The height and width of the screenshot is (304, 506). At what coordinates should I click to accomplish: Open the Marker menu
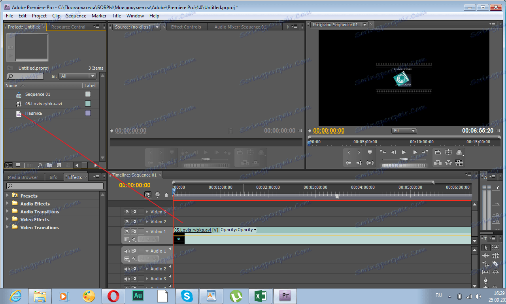(99, 16)
